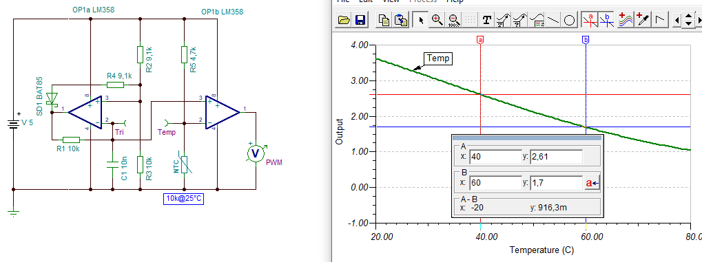Toggle cursor b in toolbar
702x262 pixels.
606,20
